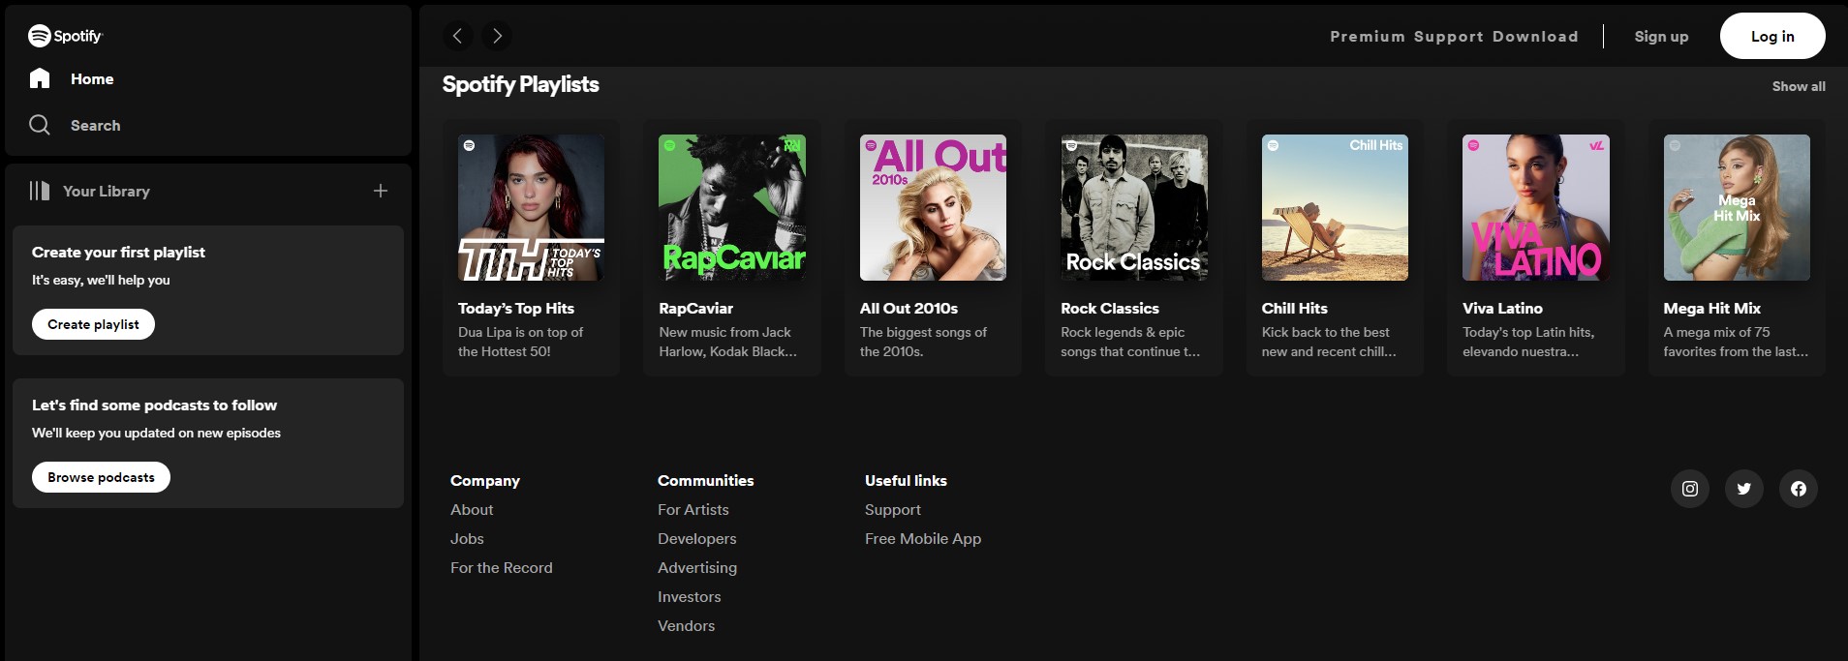Image resolution: width=1848 pixels, height=661 pixels.
Task: Click 'Kick back to the best' description
Action: tap(1329, 342)
